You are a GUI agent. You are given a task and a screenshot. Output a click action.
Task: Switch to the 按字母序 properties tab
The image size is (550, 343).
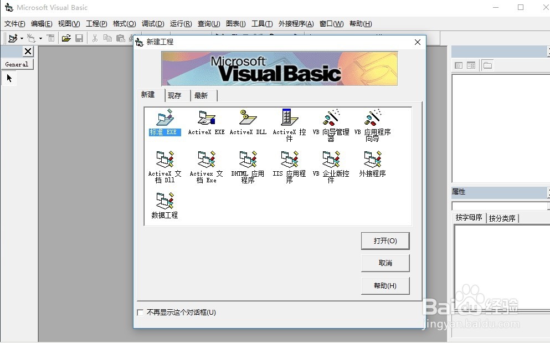pyautogui.click(x=469, y=217)
